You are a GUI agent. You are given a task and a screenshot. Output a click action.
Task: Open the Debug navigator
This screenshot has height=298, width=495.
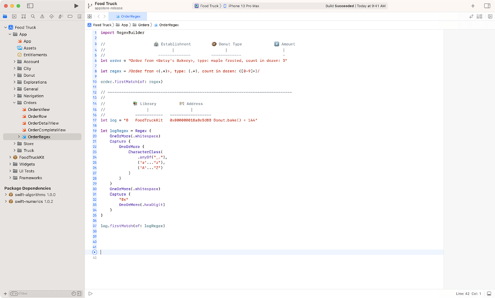[x=60, y=16]
